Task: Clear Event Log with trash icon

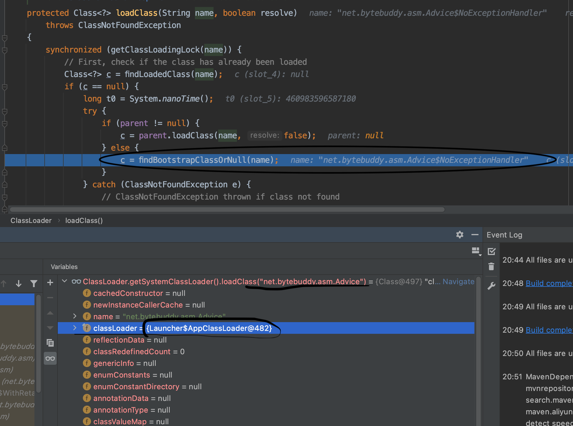Action: coord(492,266)
